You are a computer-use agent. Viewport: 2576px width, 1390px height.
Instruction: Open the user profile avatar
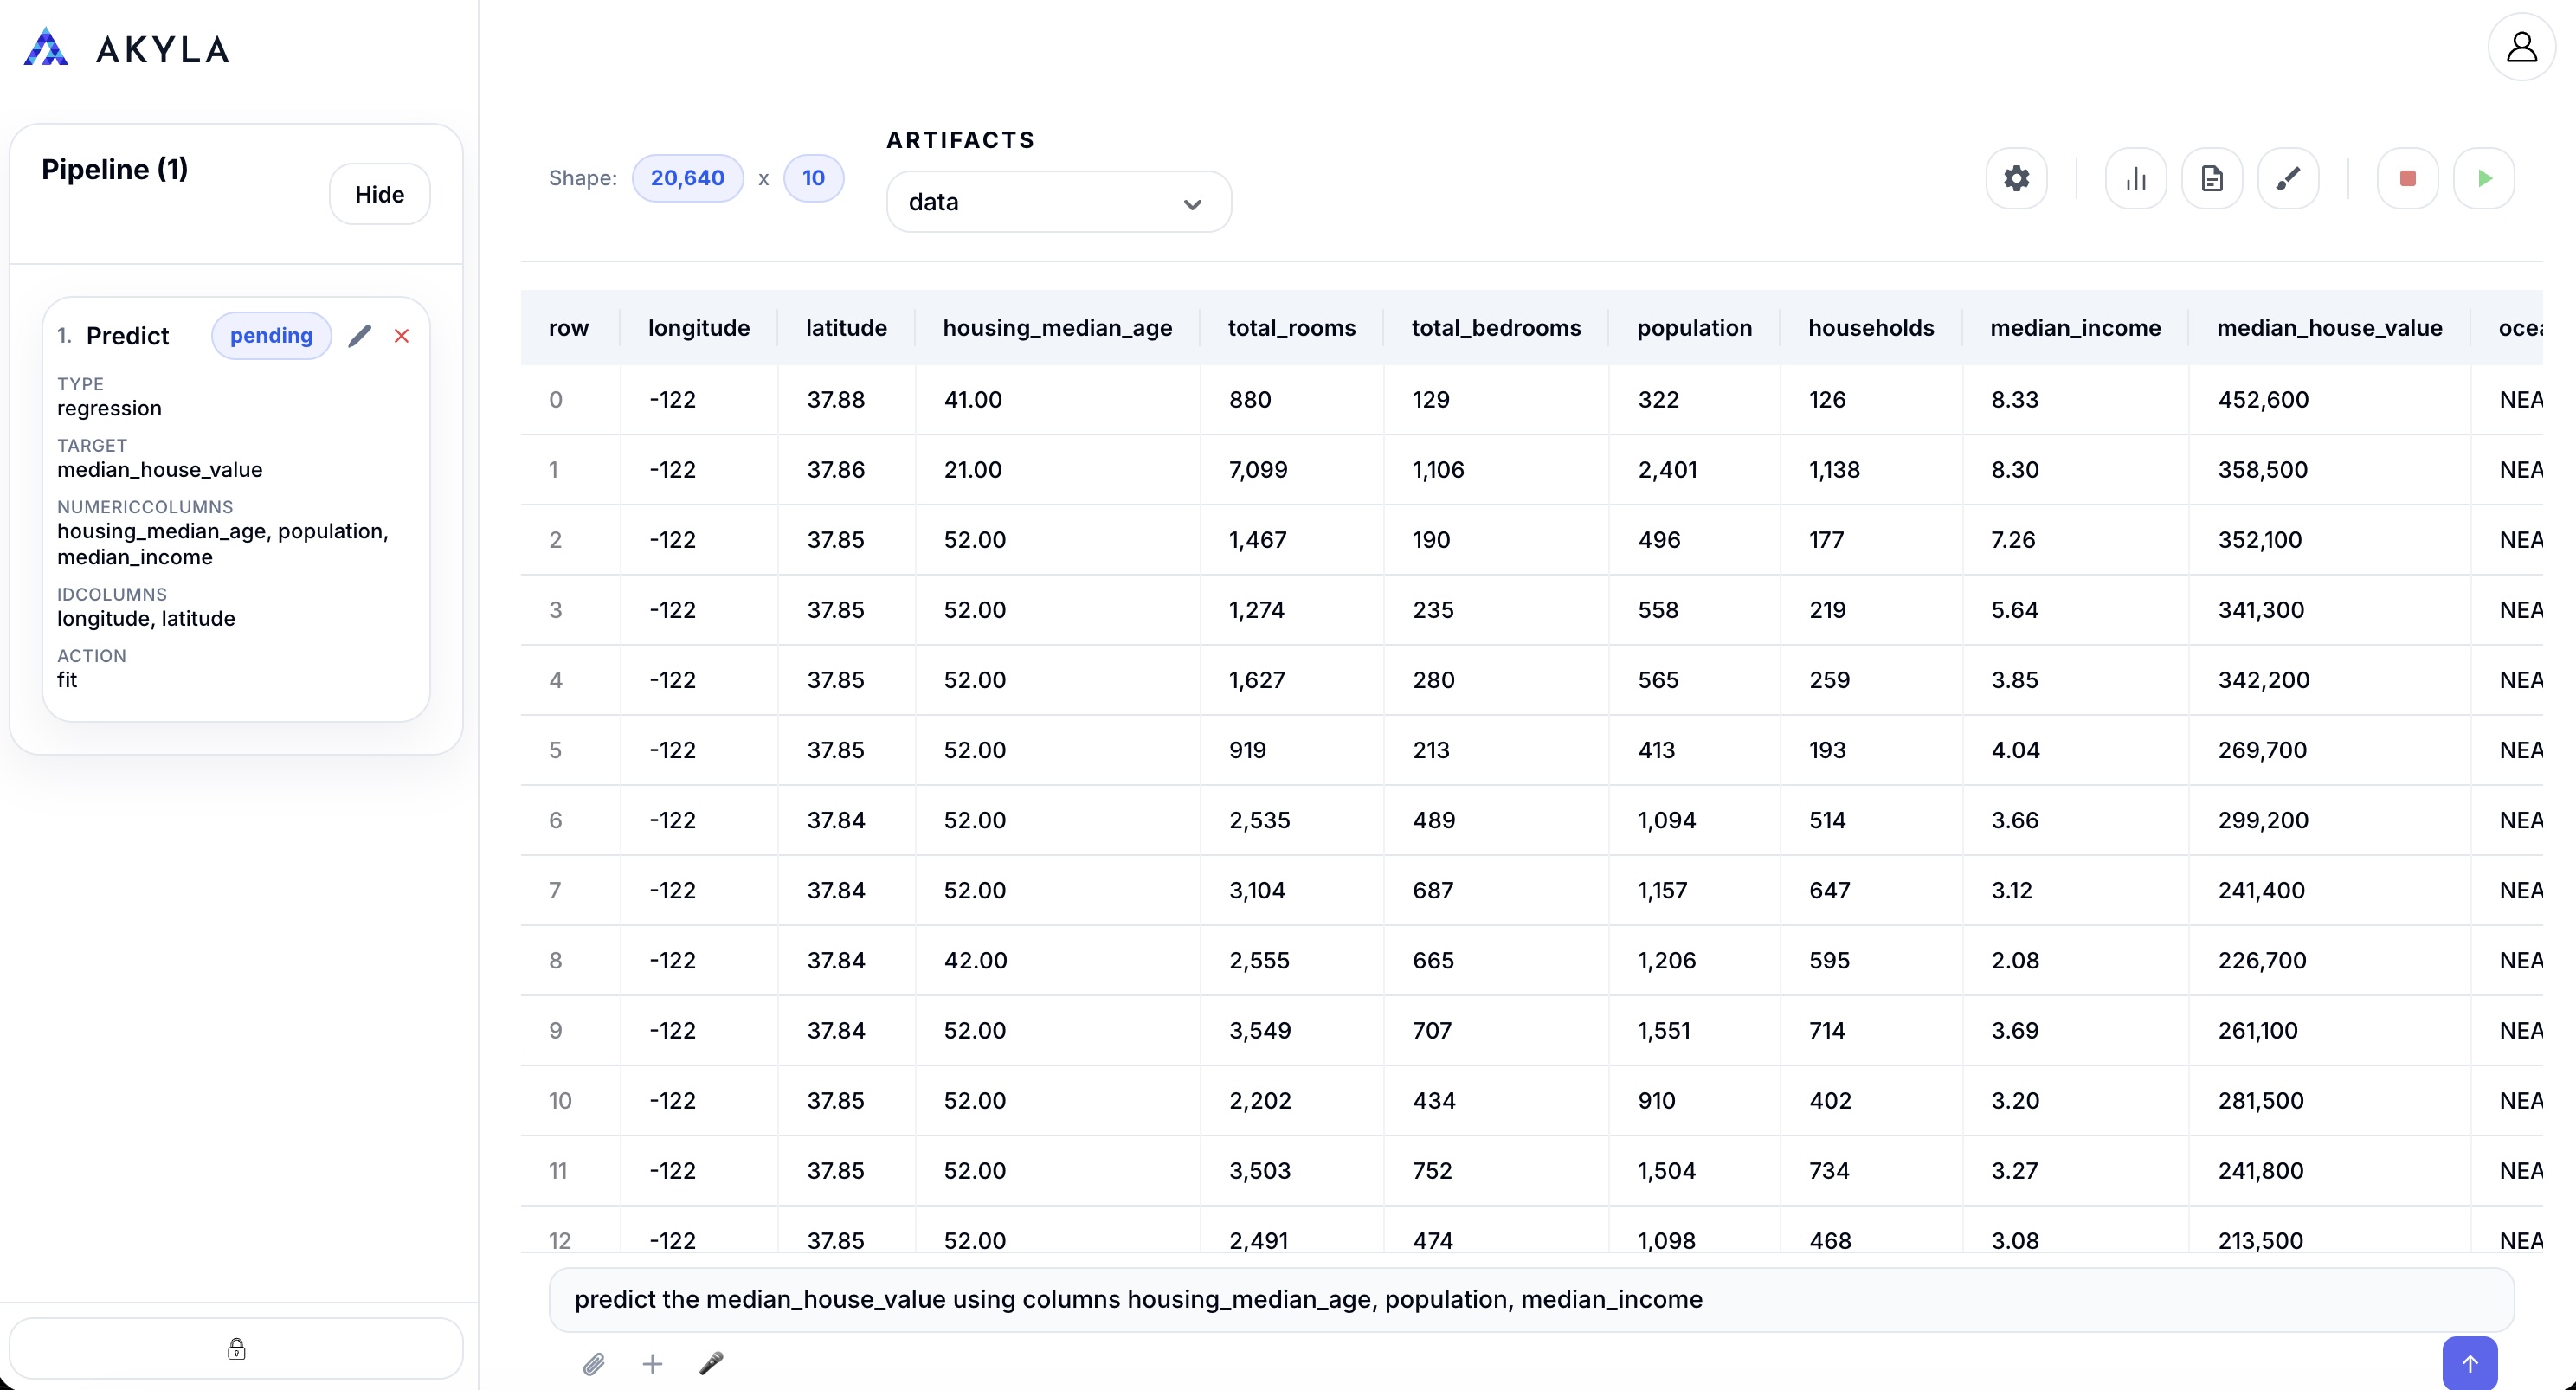click(x=2522, y=46)
